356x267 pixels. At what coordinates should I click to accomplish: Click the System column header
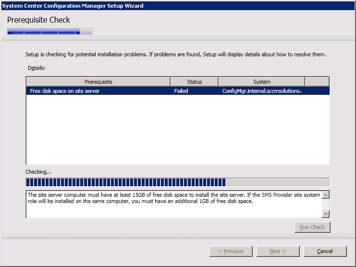[x=261, y=82]
